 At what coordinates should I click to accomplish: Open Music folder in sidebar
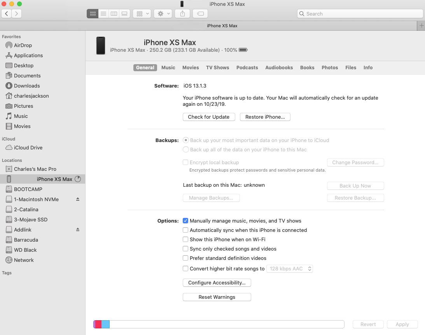[x=42, y=116]
